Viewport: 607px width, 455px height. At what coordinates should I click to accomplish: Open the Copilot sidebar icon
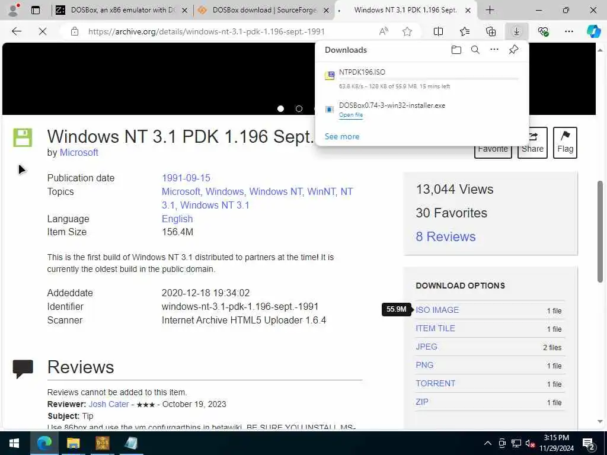point(593,31)
